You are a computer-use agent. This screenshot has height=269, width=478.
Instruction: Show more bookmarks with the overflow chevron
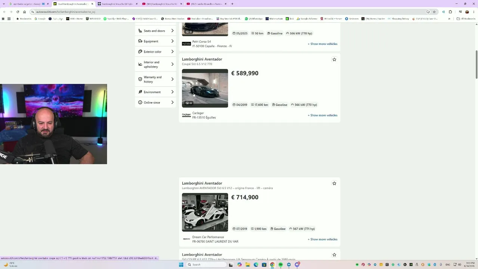(449, 19)
